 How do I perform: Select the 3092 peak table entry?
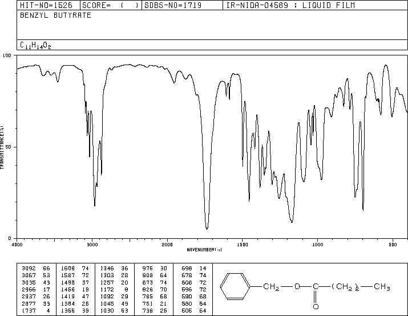pyautogui.click(x=36, y=268)
